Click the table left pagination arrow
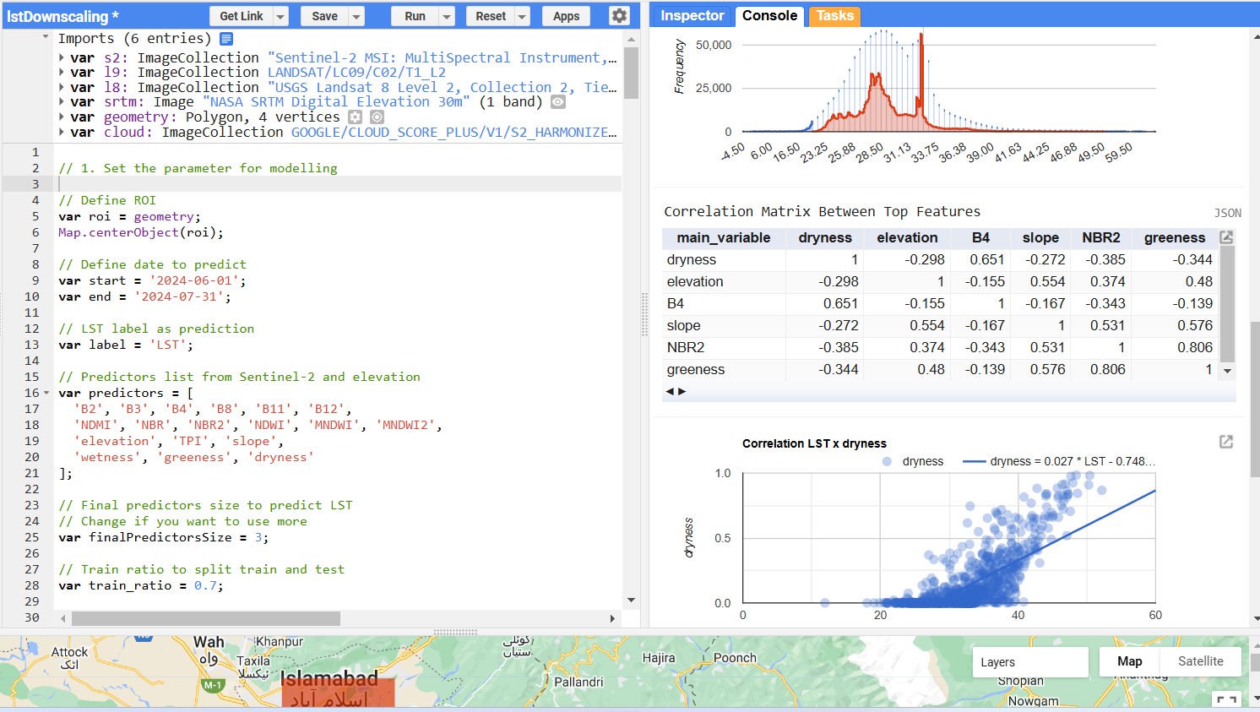Screen dimensions: 1260x712 pos(671,391)
